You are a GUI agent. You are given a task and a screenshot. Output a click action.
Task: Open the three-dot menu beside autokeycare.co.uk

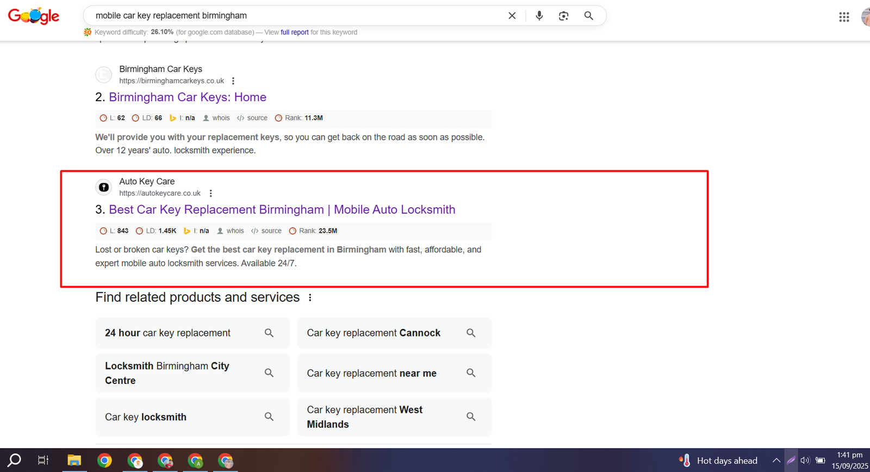(211, 194)
